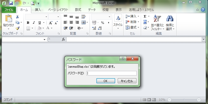Open 並べ替えとフィルター sort and filter

pos(157,22)
